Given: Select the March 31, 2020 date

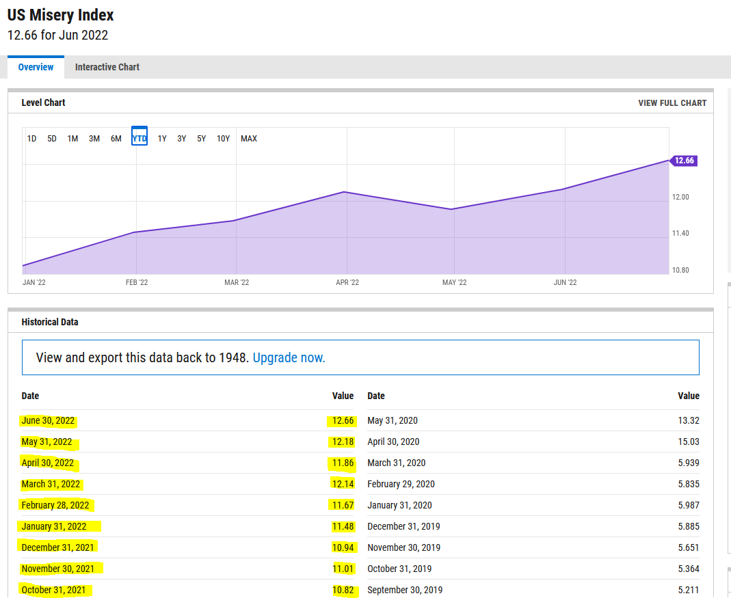Looking at the screenshot, I should tap(396, 463).
